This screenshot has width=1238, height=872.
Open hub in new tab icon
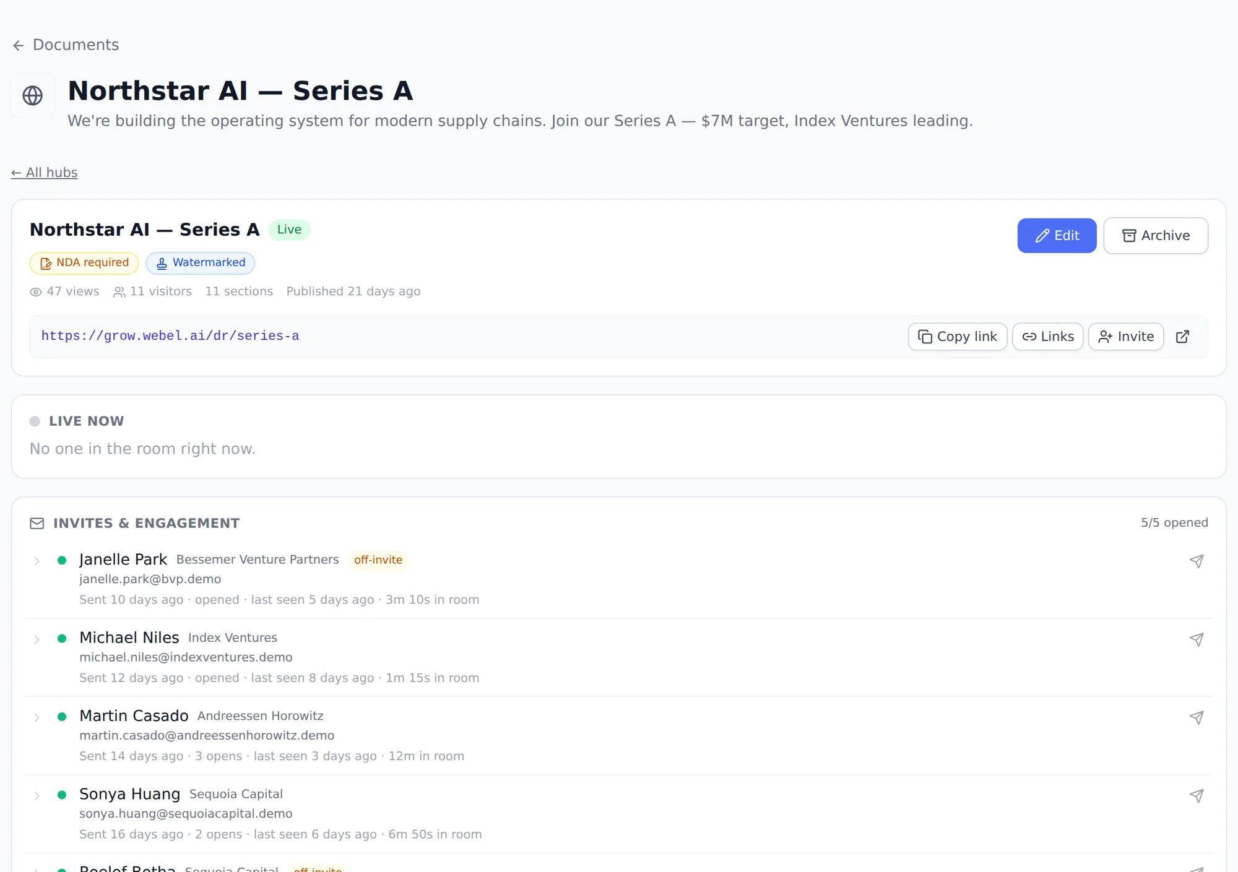[1182, 337]
